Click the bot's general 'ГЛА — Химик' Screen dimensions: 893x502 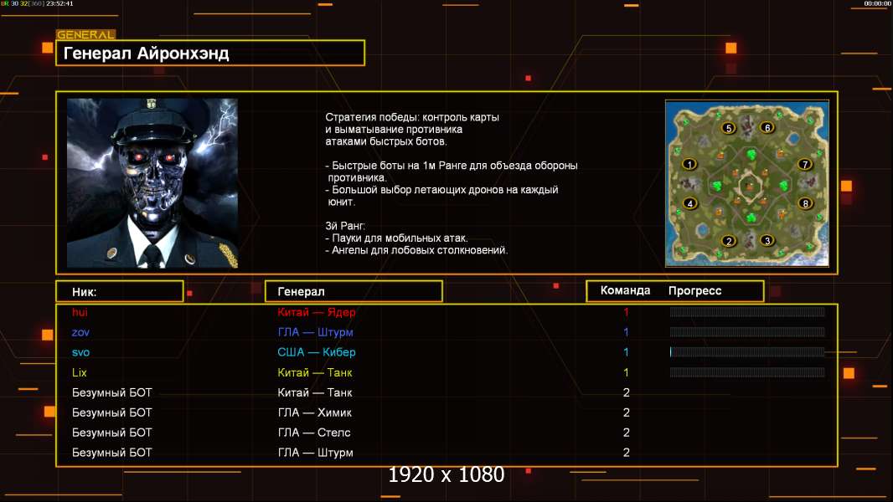(314, 412)
